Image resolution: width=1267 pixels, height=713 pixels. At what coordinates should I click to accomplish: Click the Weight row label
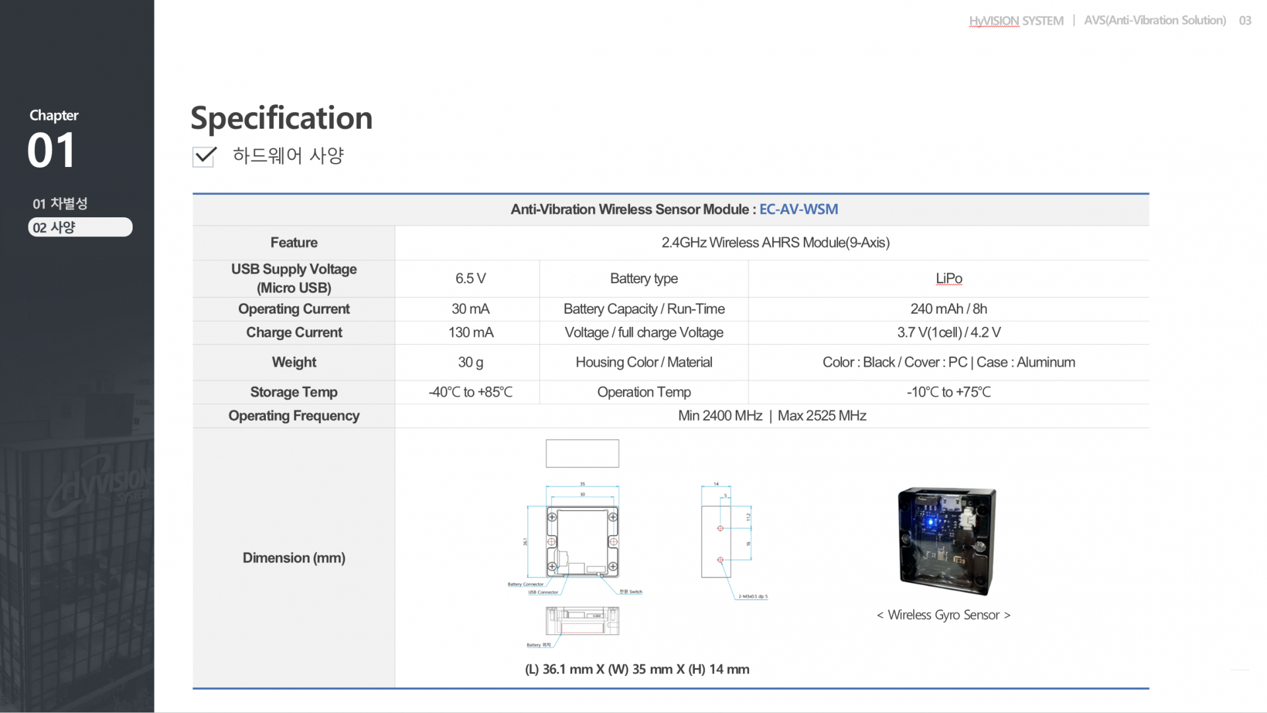pos(294,362)
